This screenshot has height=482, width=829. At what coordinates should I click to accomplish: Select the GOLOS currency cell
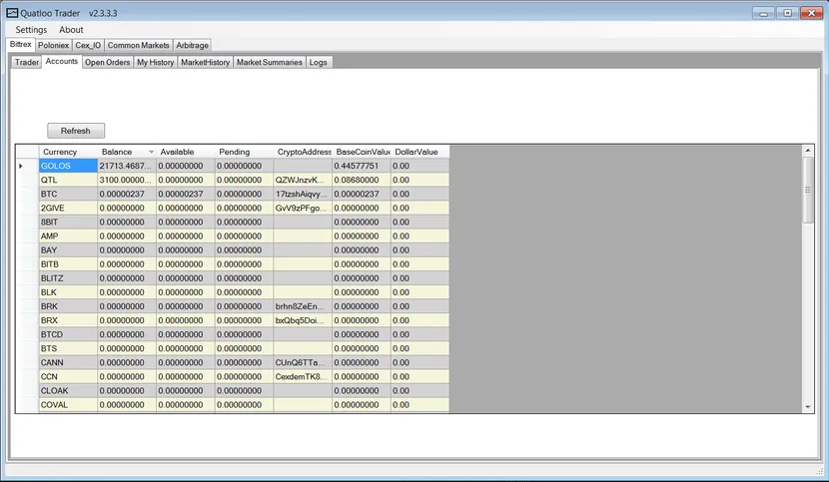68,166
